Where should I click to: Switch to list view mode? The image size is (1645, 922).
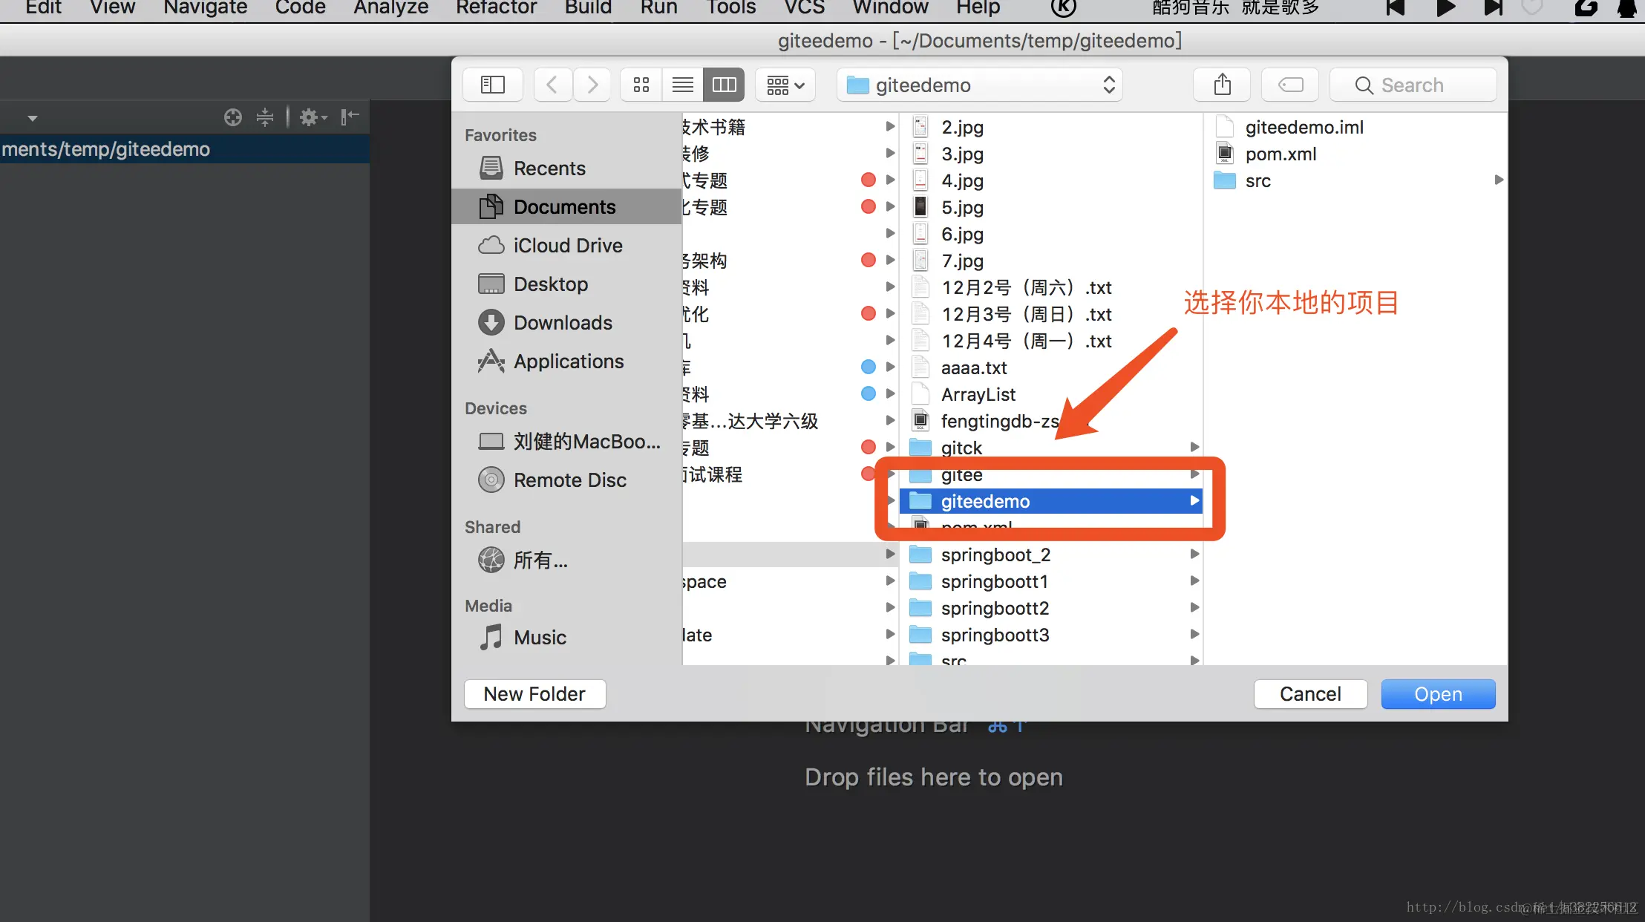tap(682, 85)
